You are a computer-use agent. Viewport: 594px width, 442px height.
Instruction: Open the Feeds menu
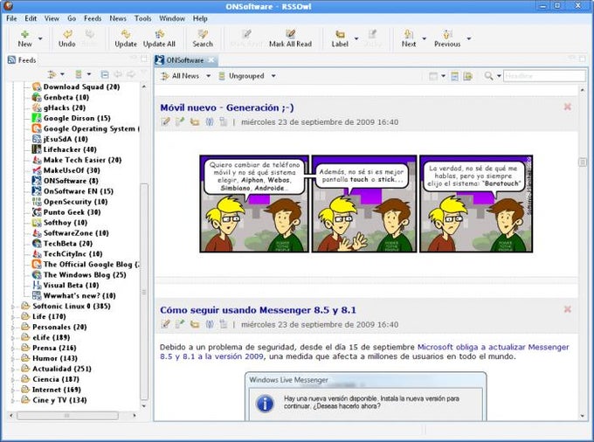(92, 17)
